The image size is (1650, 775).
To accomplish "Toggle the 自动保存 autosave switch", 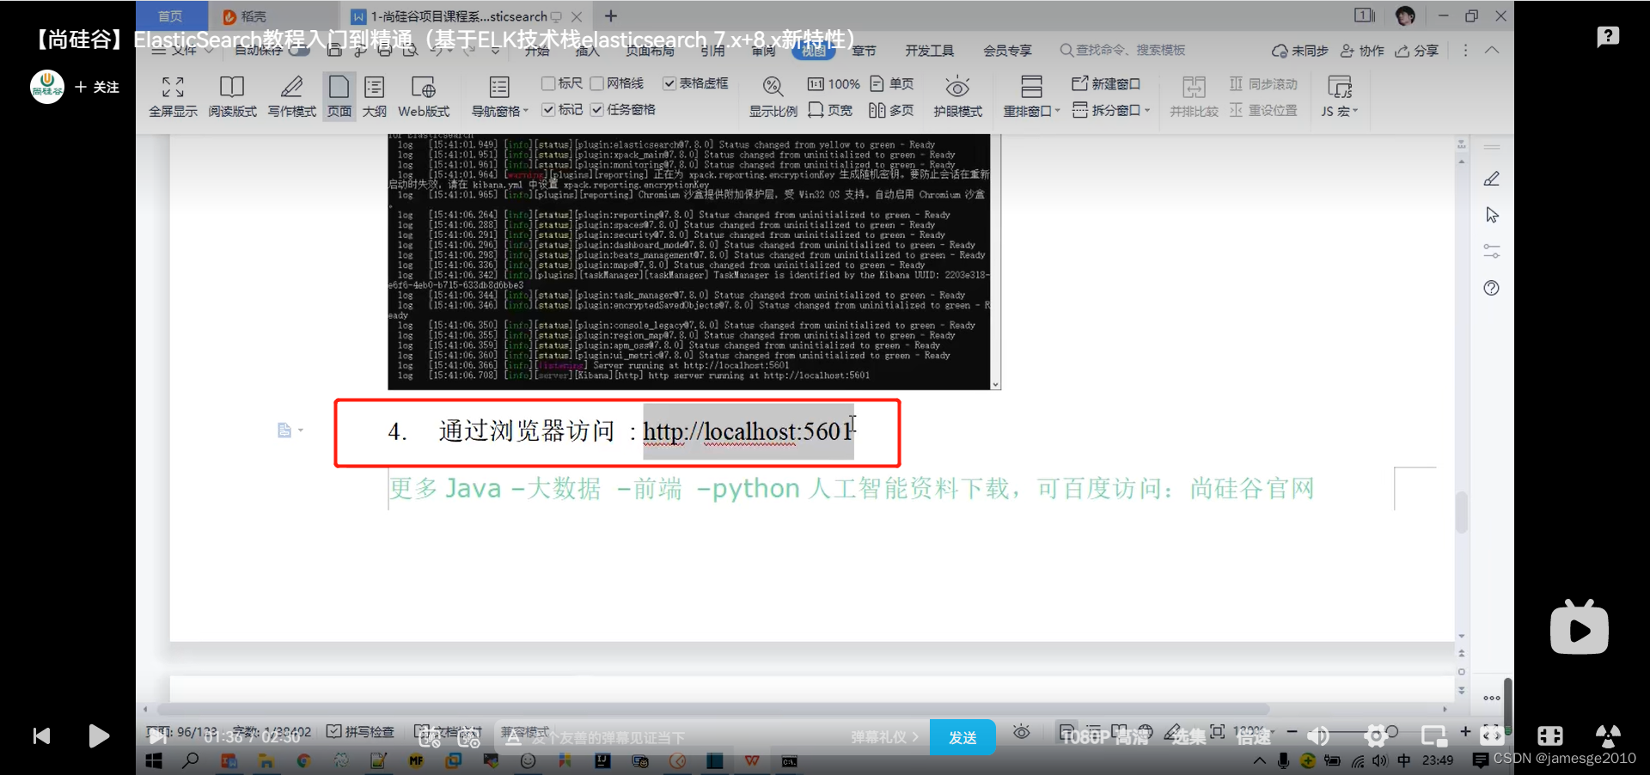I will (298, 51).
